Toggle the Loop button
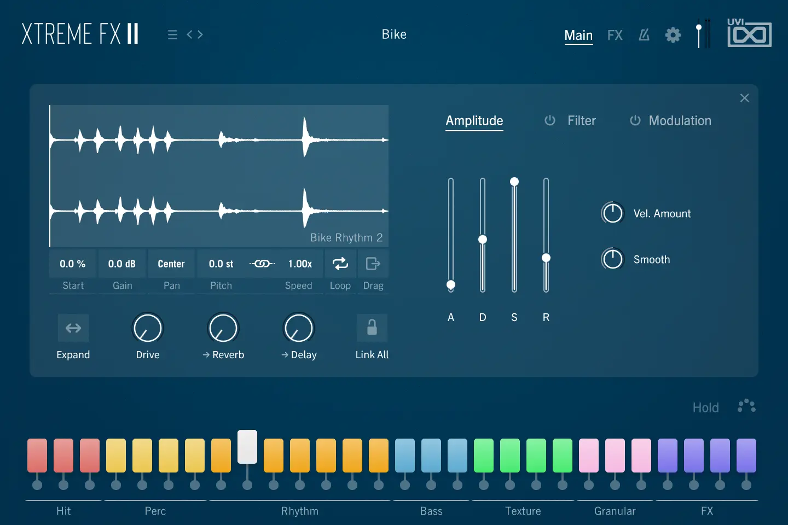This screenshot has width=788, height=525. click(340, 264)
